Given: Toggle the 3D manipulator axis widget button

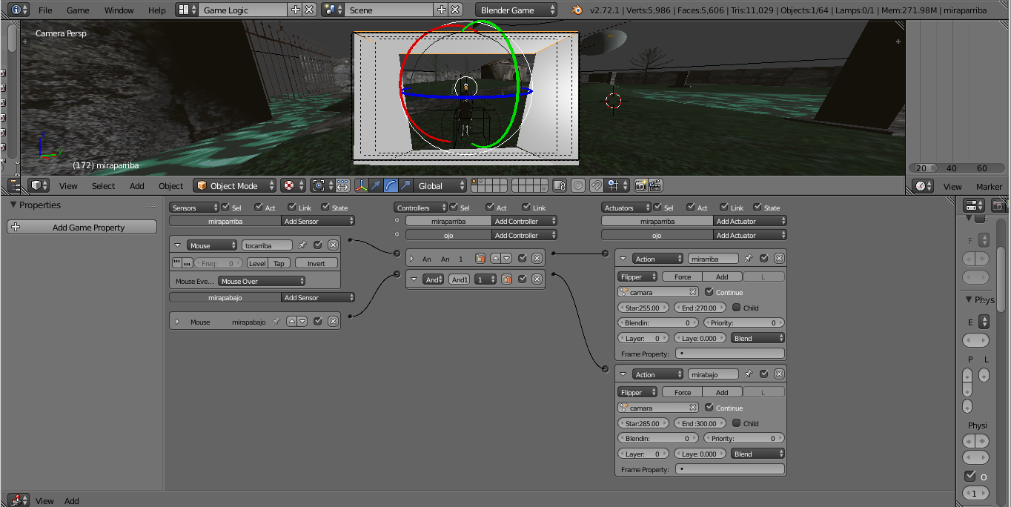Looking at the screenshot, I should pos(361,185).
